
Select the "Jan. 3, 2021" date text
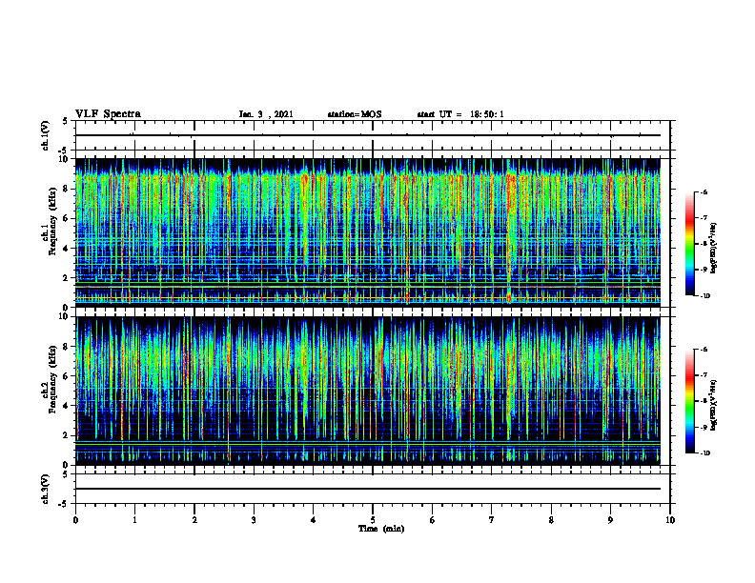click(266, 114)
